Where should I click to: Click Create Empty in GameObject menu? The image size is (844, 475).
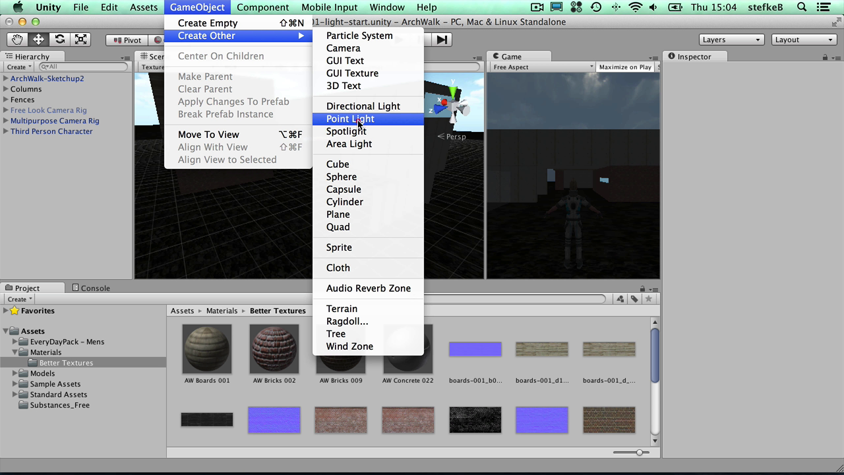pos(238,23)
